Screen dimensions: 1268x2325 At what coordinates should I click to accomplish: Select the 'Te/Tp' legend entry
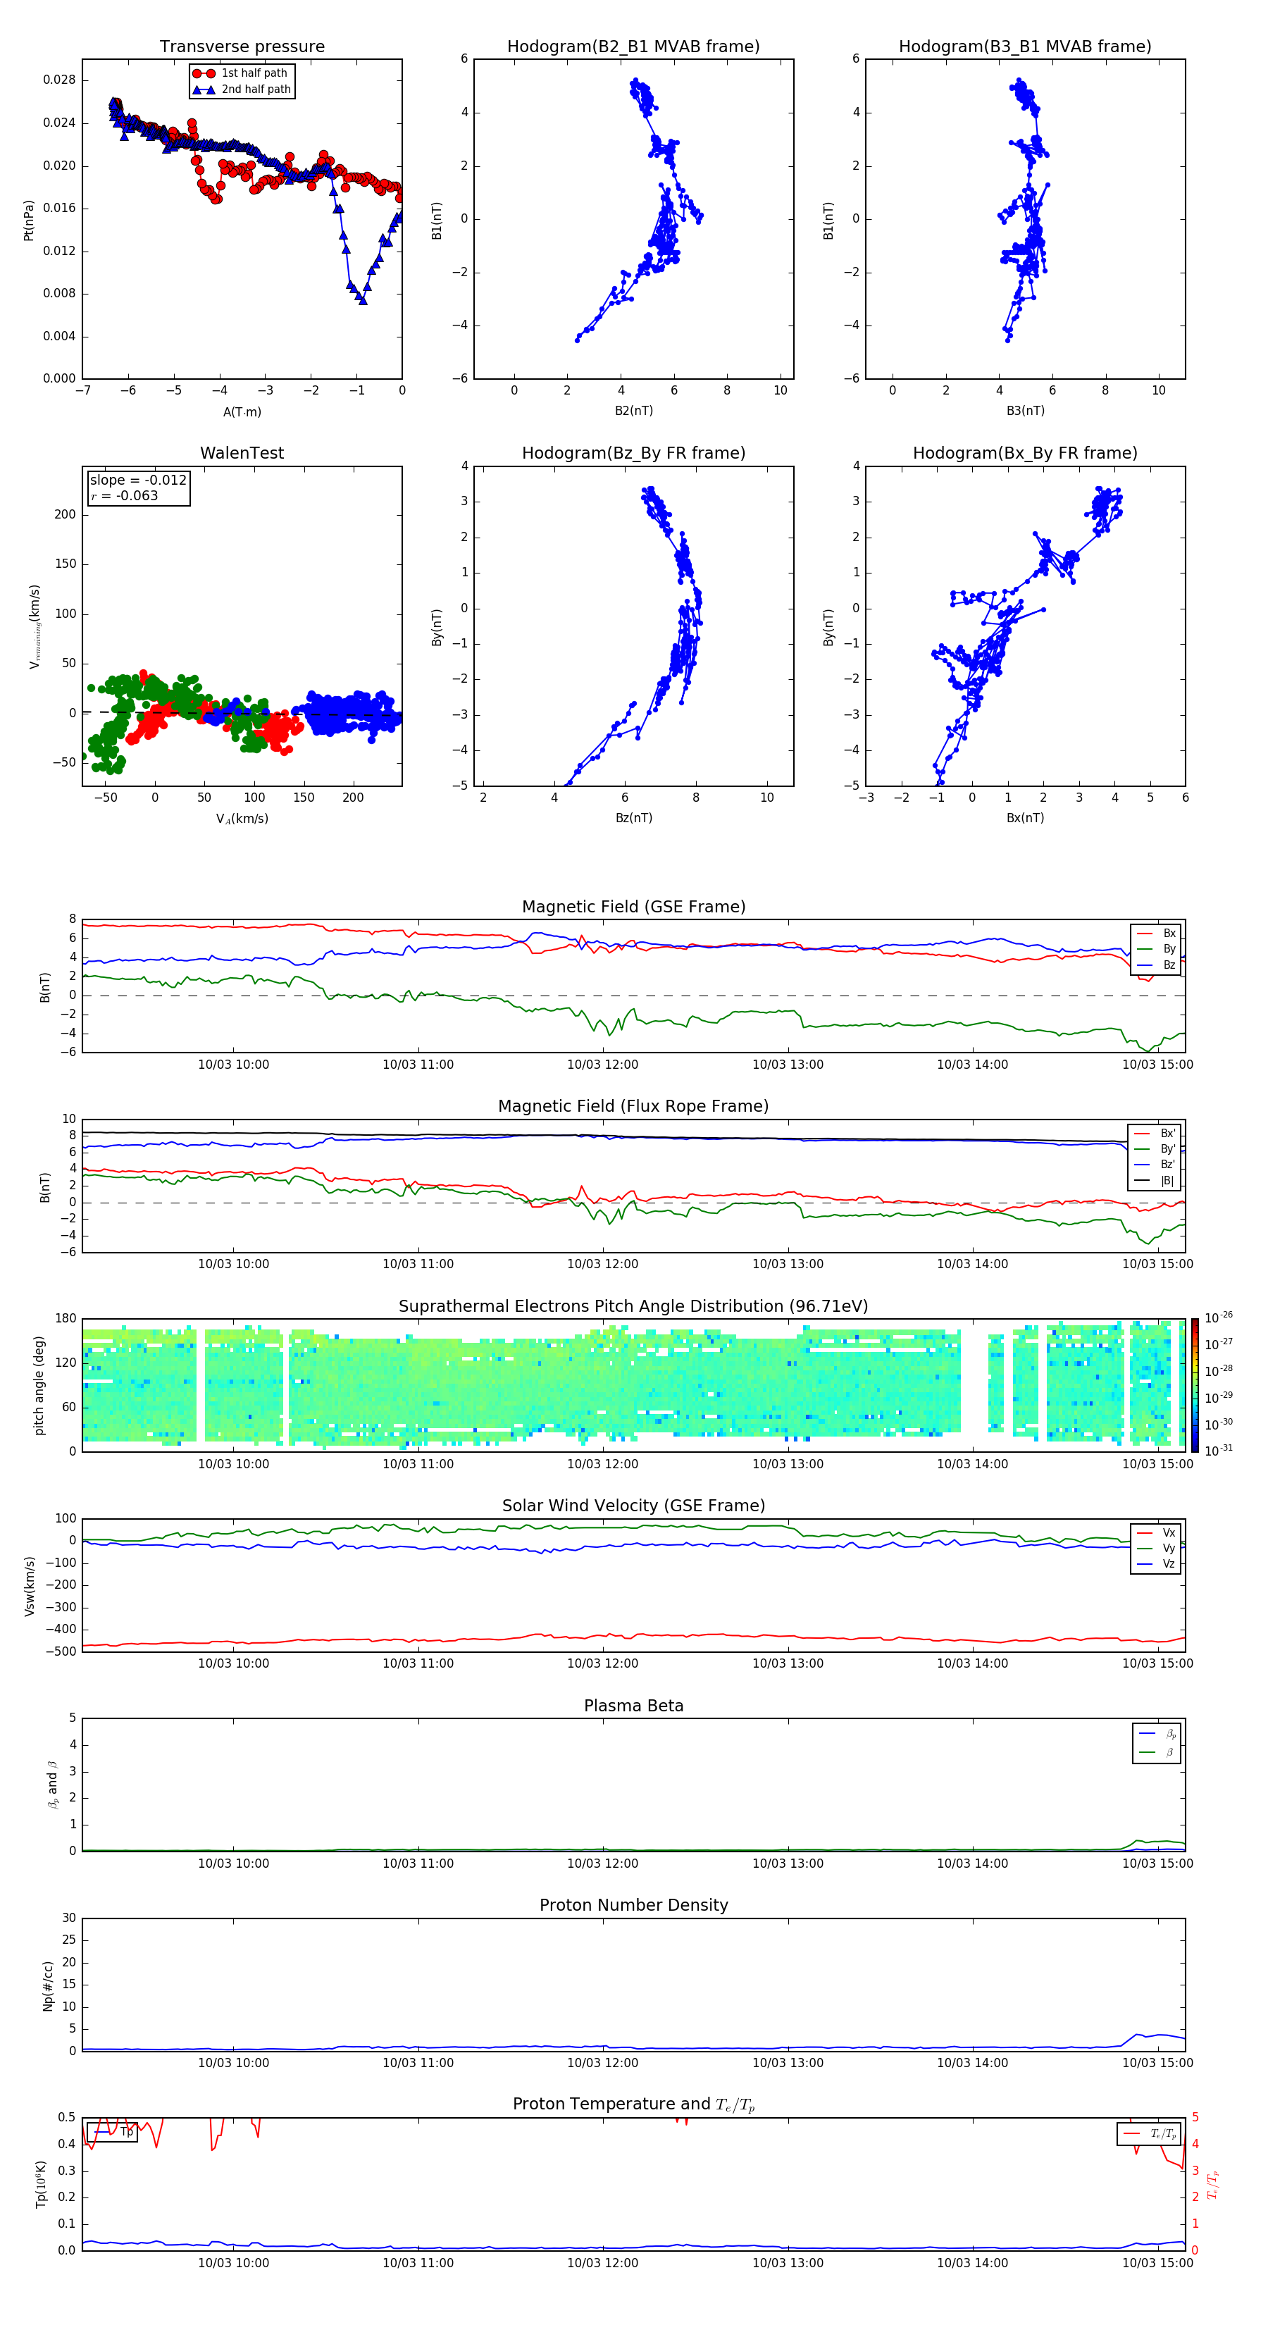[1150, 2133]
